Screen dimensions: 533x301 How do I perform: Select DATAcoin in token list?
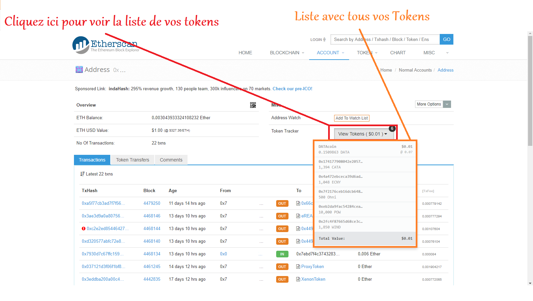tap(365, 150)
